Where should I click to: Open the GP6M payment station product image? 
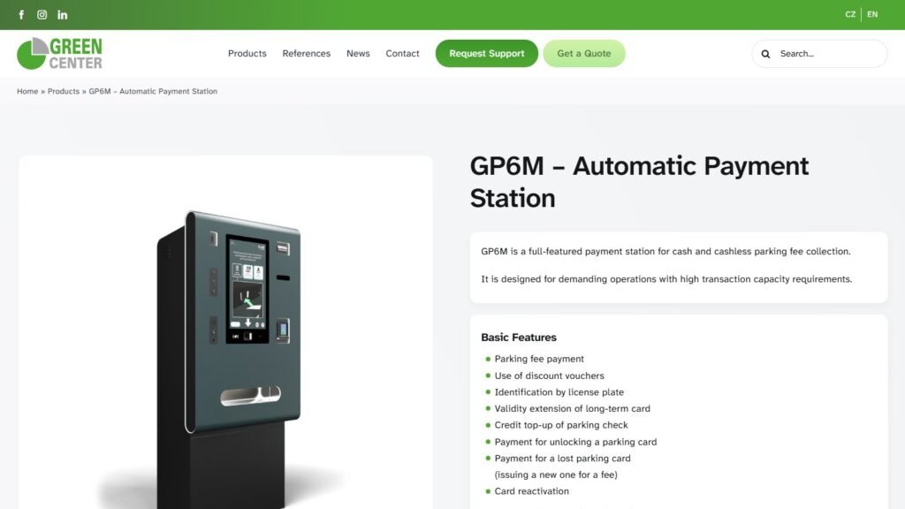[225, 332]
